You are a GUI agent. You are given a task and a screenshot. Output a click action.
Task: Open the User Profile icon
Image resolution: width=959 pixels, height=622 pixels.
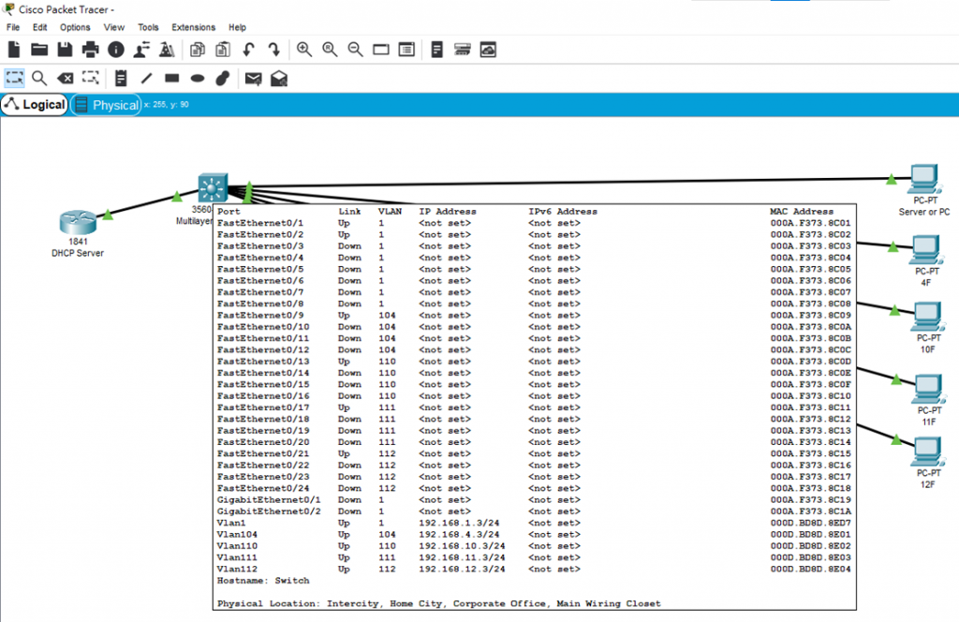142,50
